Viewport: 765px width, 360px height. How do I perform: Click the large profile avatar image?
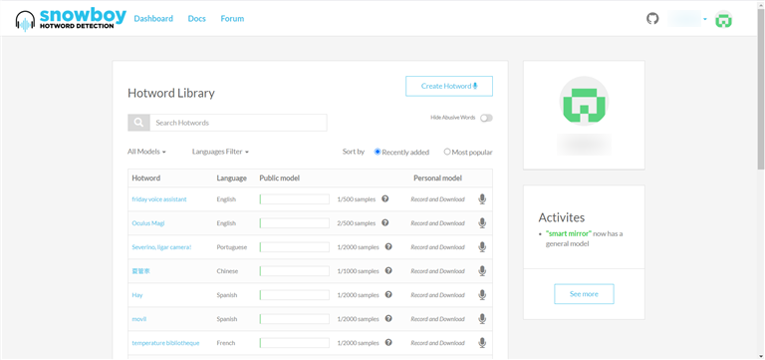coord(584,101)
